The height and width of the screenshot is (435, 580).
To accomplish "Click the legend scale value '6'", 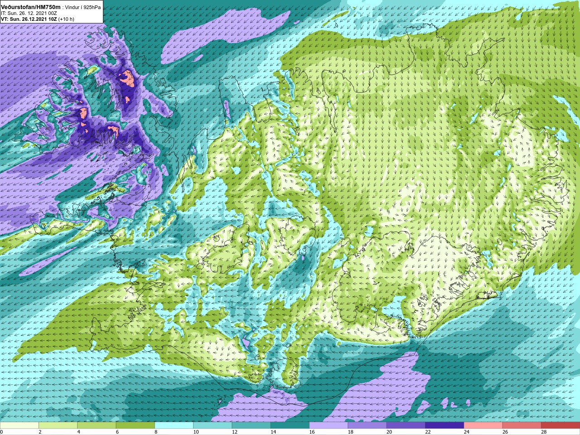I will tap(118, 432).
